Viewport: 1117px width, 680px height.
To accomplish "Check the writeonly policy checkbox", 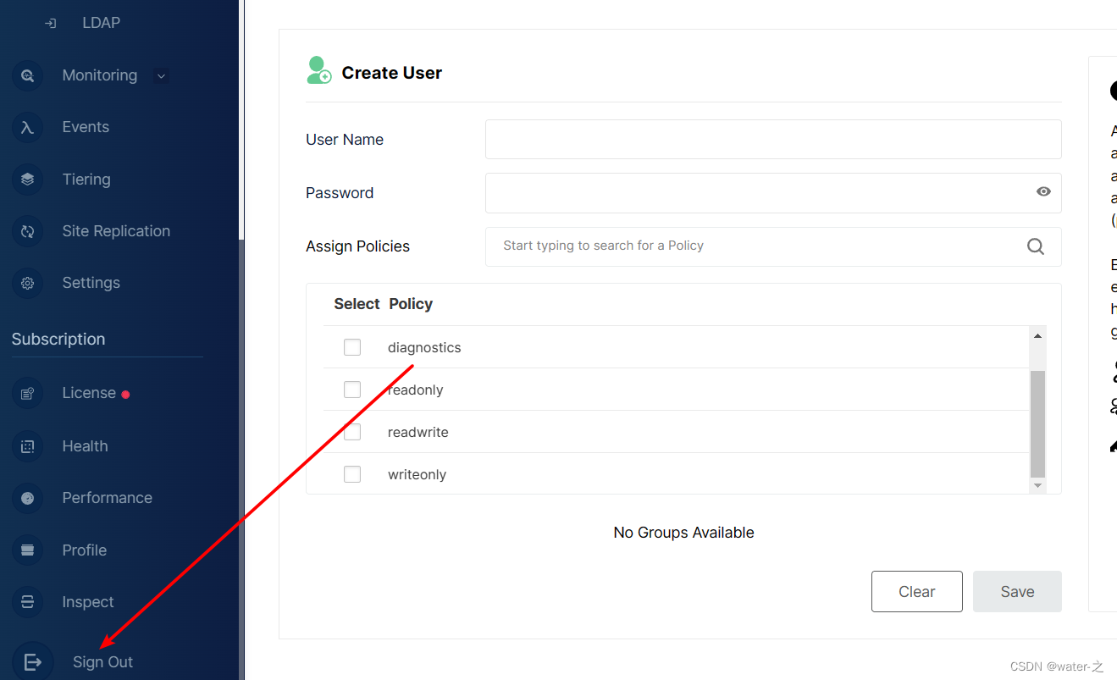I will click(352, 474).
